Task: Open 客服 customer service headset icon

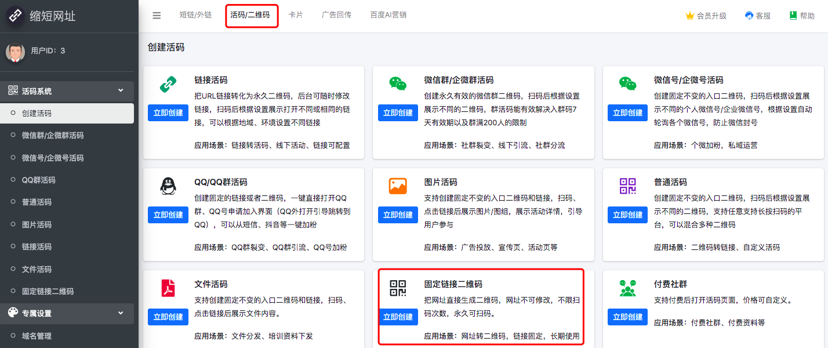Action: pos(749,16)
